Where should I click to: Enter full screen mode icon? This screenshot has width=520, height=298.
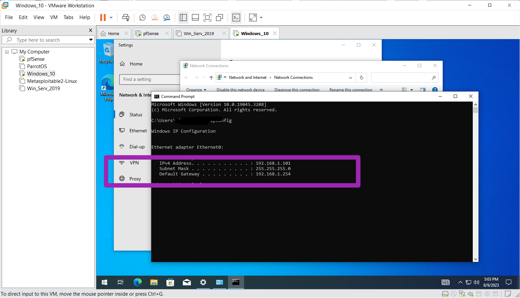click(x=207, y=17)
